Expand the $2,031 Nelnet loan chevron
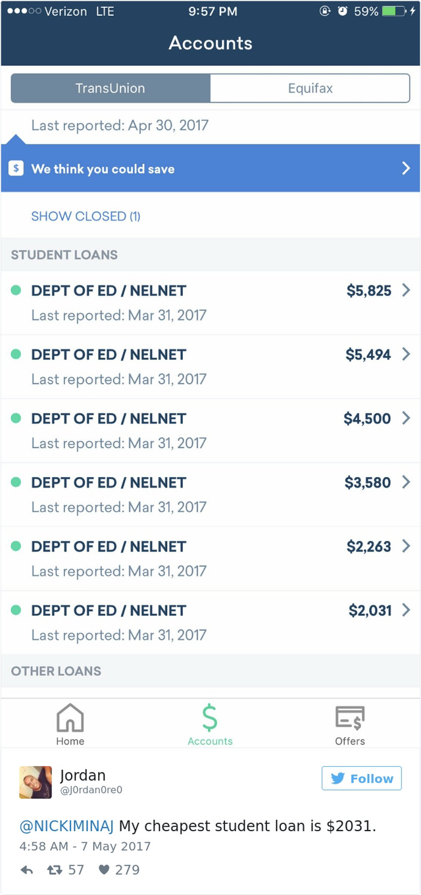 pyautogui.click(x=406, y=610)
